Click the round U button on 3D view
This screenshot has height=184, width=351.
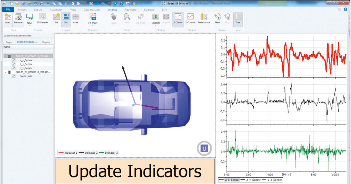coord(205,148)
